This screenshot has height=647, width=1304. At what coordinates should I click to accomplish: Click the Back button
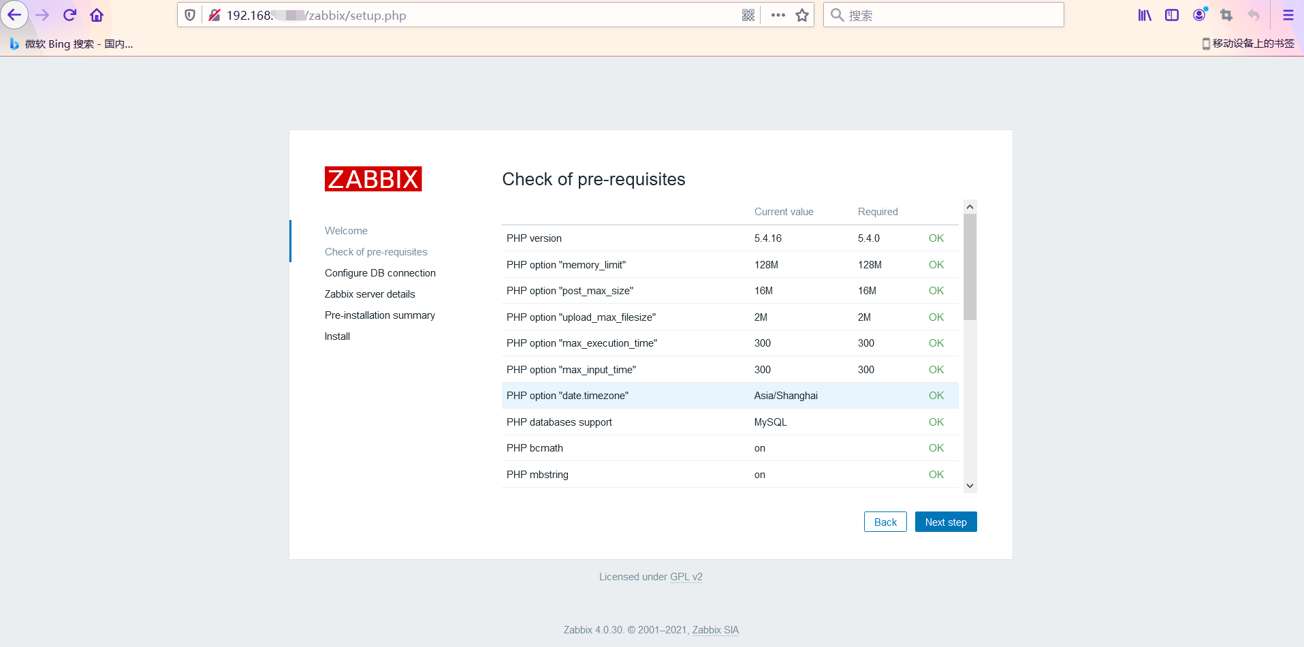point(885,522)
